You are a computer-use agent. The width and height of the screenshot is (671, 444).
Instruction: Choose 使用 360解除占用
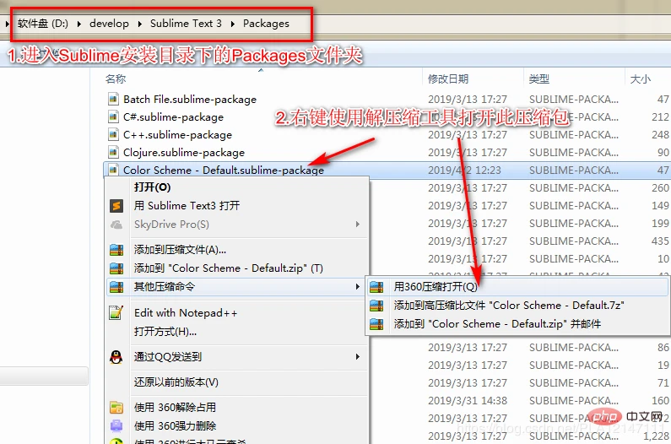tap(175, 407)
